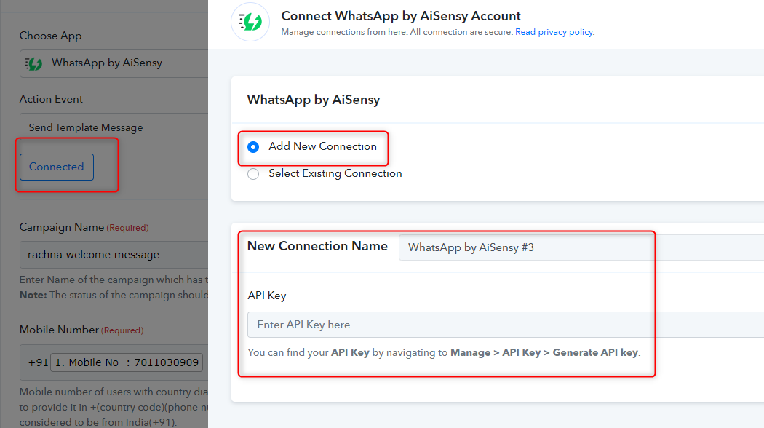The image size is (764, 428).
Task: Select the Add New Connection radio button
Action: (253, 147)
